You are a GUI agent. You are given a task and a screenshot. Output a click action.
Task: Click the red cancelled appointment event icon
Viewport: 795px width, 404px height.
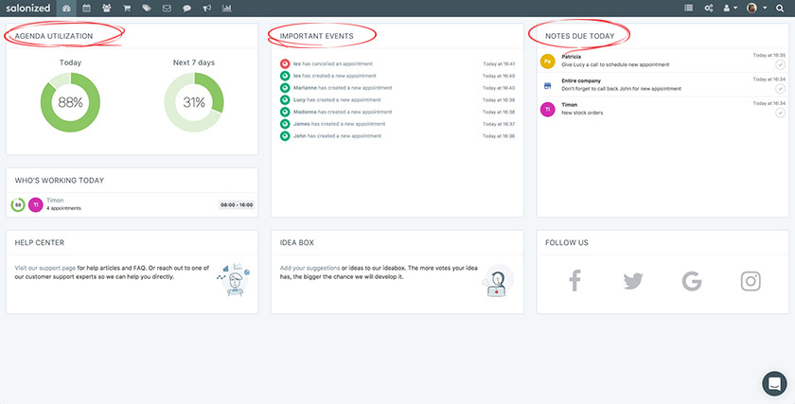(x=285, y=64)
